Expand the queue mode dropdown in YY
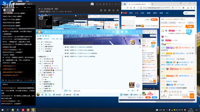200x112 pixels. coord(40,39)
